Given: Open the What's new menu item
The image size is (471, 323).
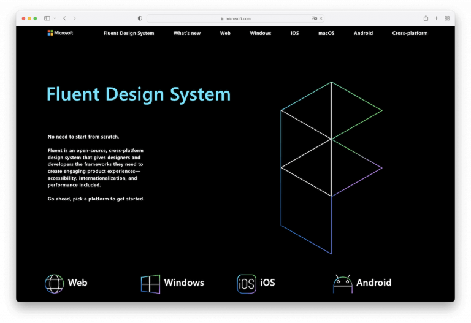Looking at the screenshot, I should point(187,33).
